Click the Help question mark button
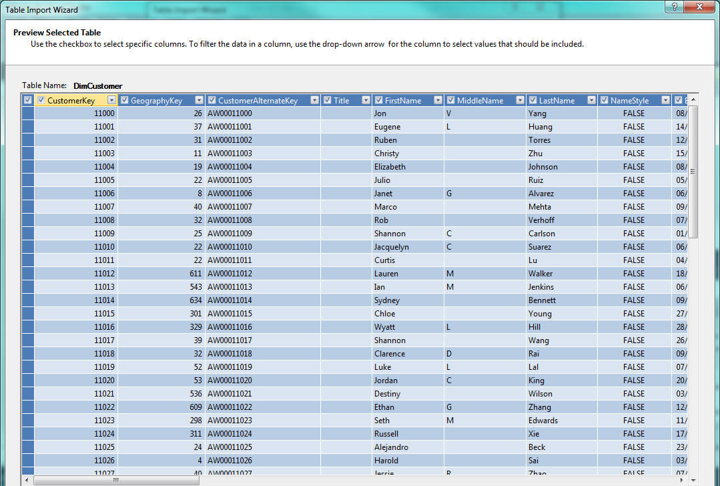The width and height of the screenshot is (720, 486). 675,6
